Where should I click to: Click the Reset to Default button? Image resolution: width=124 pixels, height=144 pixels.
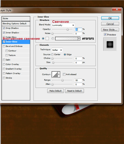coord(74,91)
